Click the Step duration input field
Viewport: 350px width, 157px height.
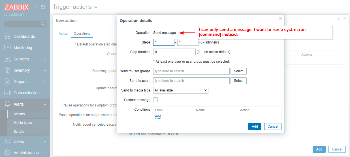(x=174, y=52)
